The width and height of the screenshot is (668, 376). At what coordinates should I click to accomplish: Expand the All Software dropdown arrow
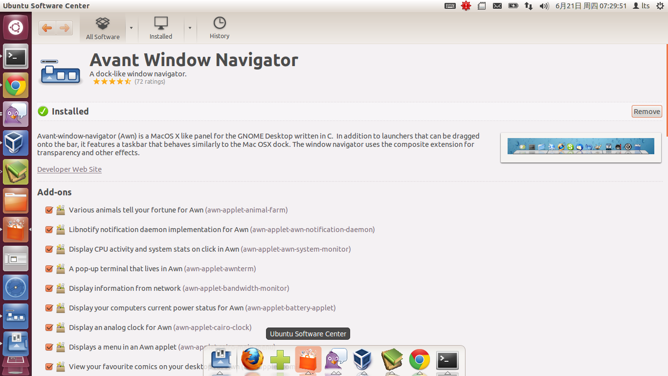pyautogui.click(x=131, y=28)
